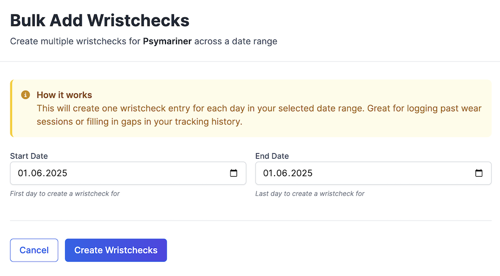Click the End Date field label
Screen dimensions: 500x276
(x=272, y=156)
